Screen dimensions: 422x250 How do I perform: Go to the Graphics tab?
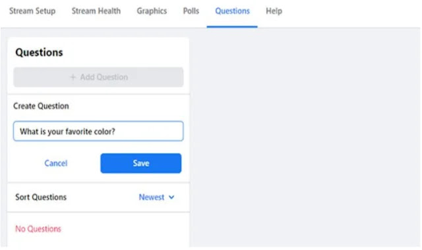tap(152, 11)
